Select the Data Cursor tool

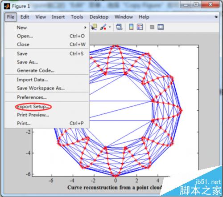coord(94,27)
